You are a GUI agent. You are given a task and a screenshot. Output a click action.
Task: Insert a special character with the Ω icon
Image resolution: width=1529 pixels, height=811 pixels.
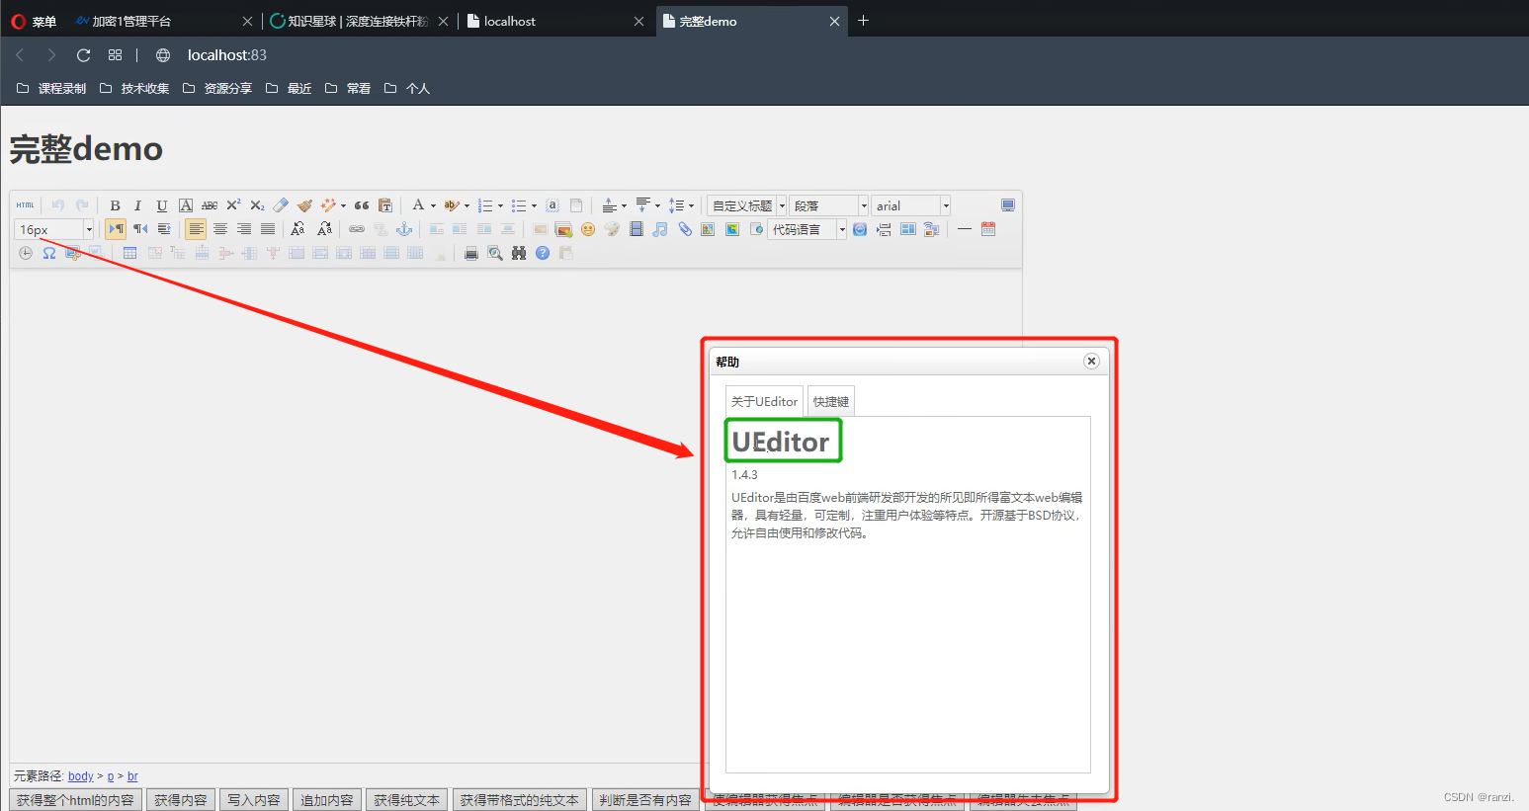point(48,252)
